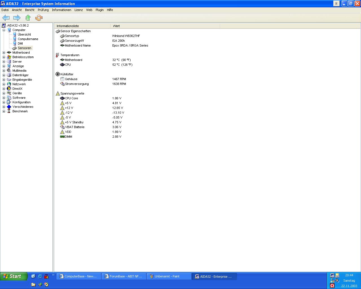This screenshot has height=289, width=361.
Task: Click the Spannungswerte warning triangle icon
Action: click(x=58, y=93)
